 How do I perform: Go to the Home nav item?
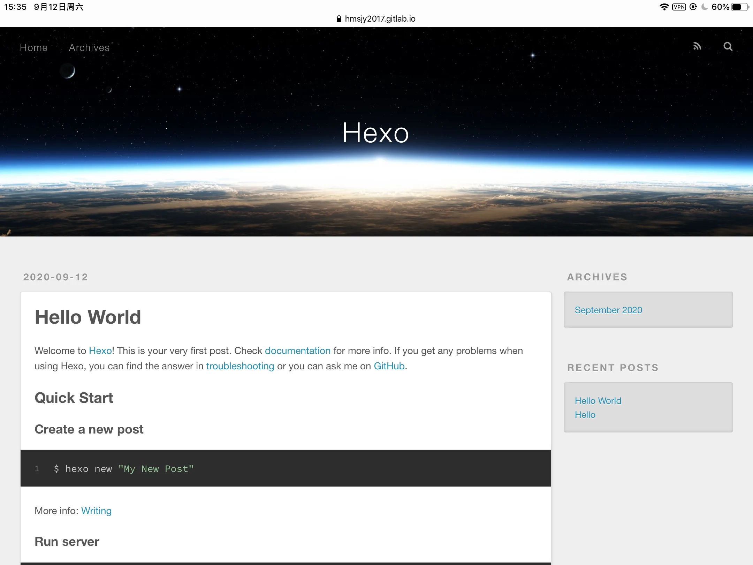point(33,47)
